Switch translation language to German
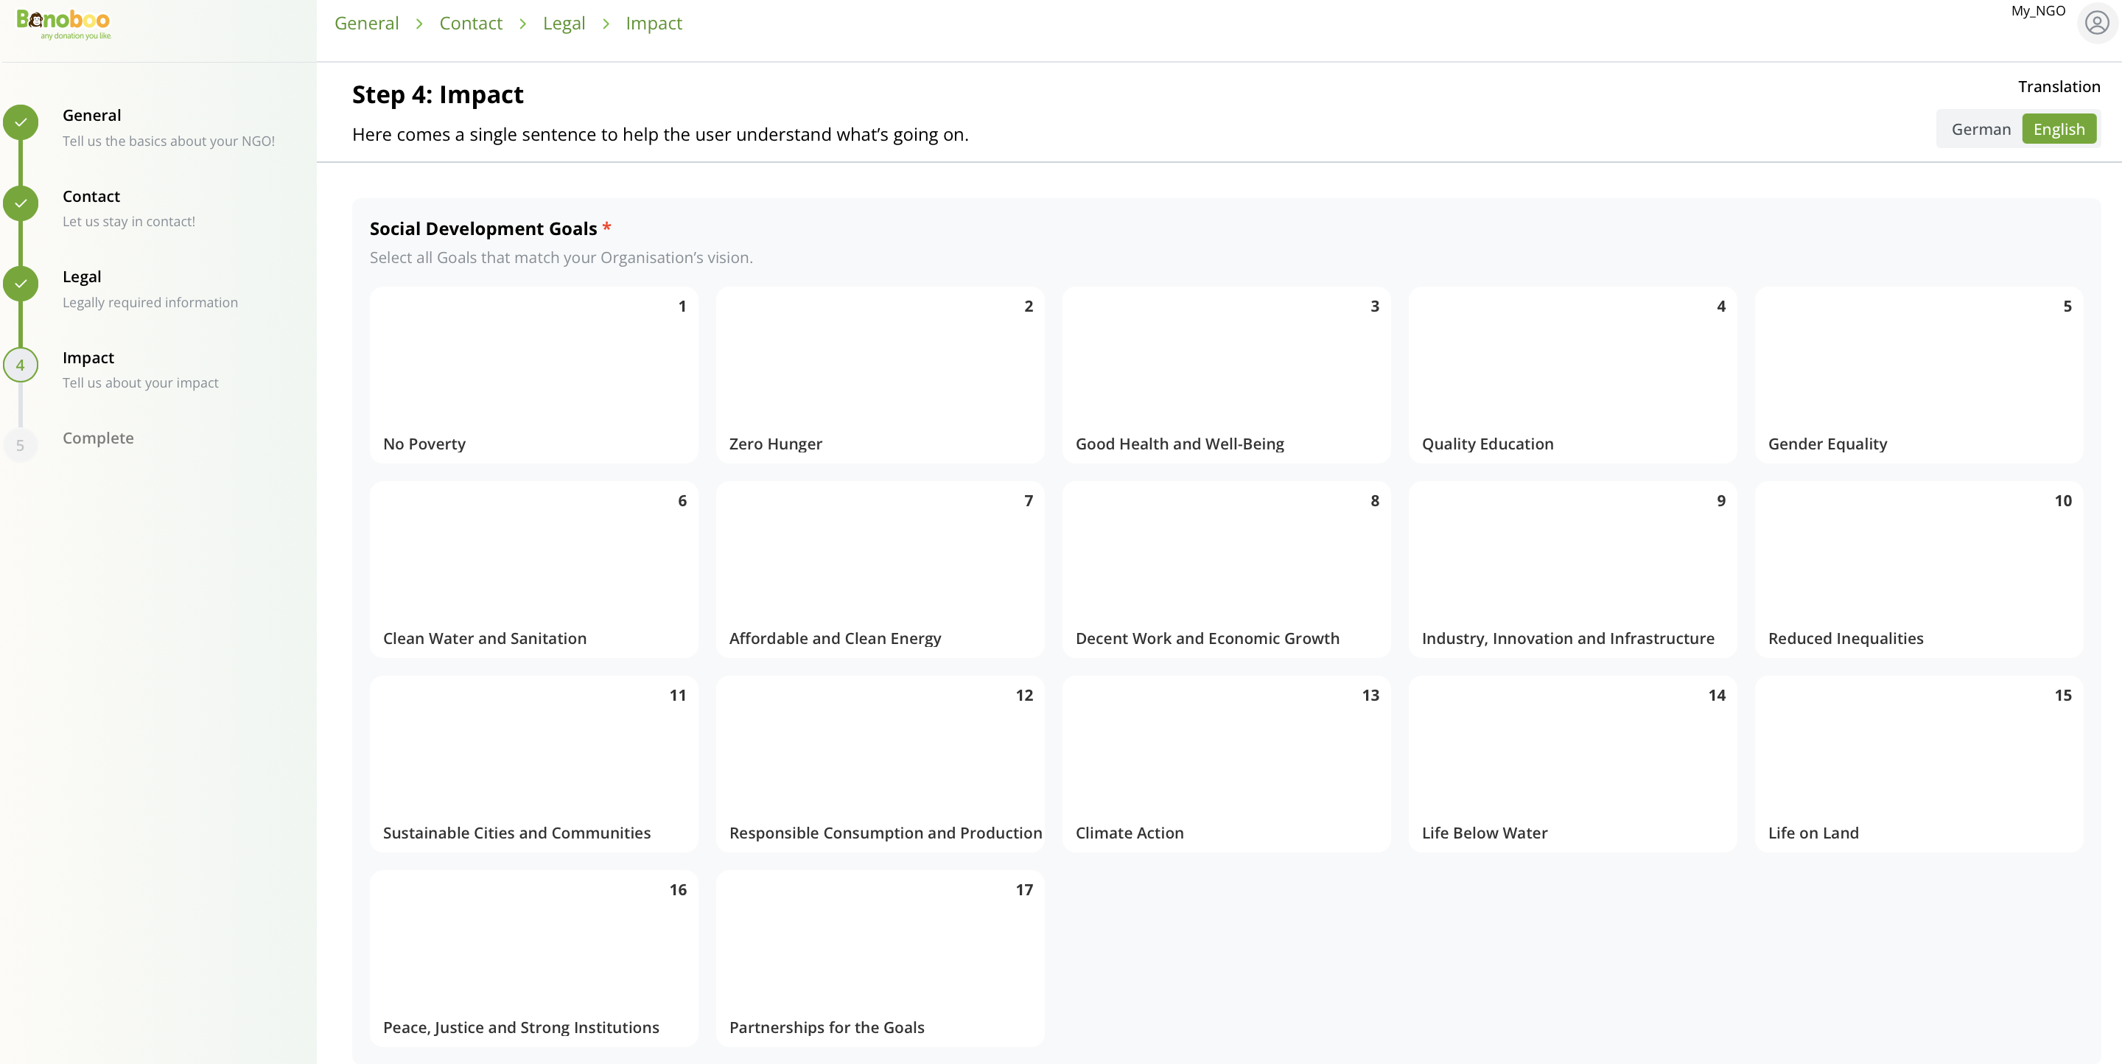The image size is (2122, 1064). click(x=1981, y=128)
